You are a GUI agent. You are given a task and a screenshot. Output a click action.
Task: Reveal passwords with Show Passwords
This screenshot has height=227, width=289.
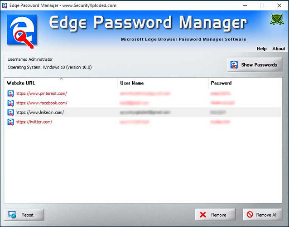pyautogui.click(x=255, y=65)
